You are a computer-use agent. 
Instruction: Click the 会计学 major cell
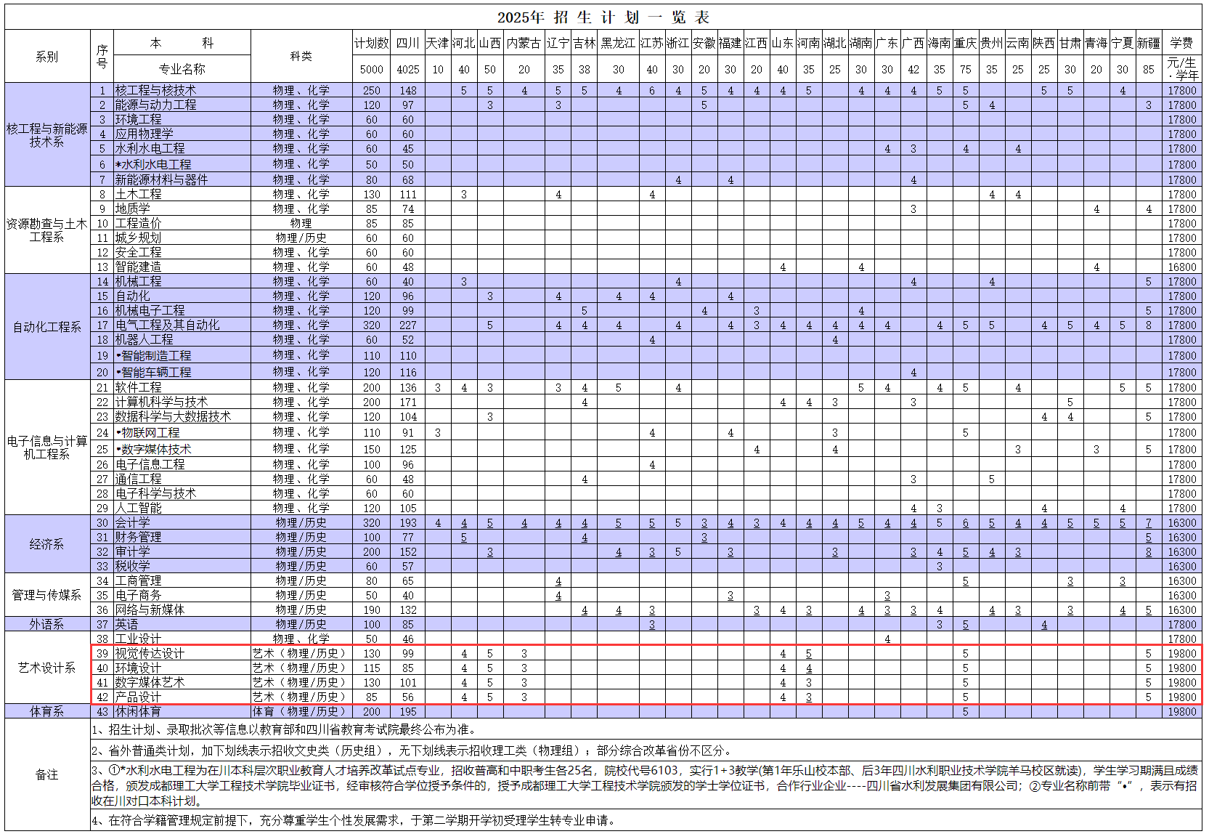click(x=182, y=523)
